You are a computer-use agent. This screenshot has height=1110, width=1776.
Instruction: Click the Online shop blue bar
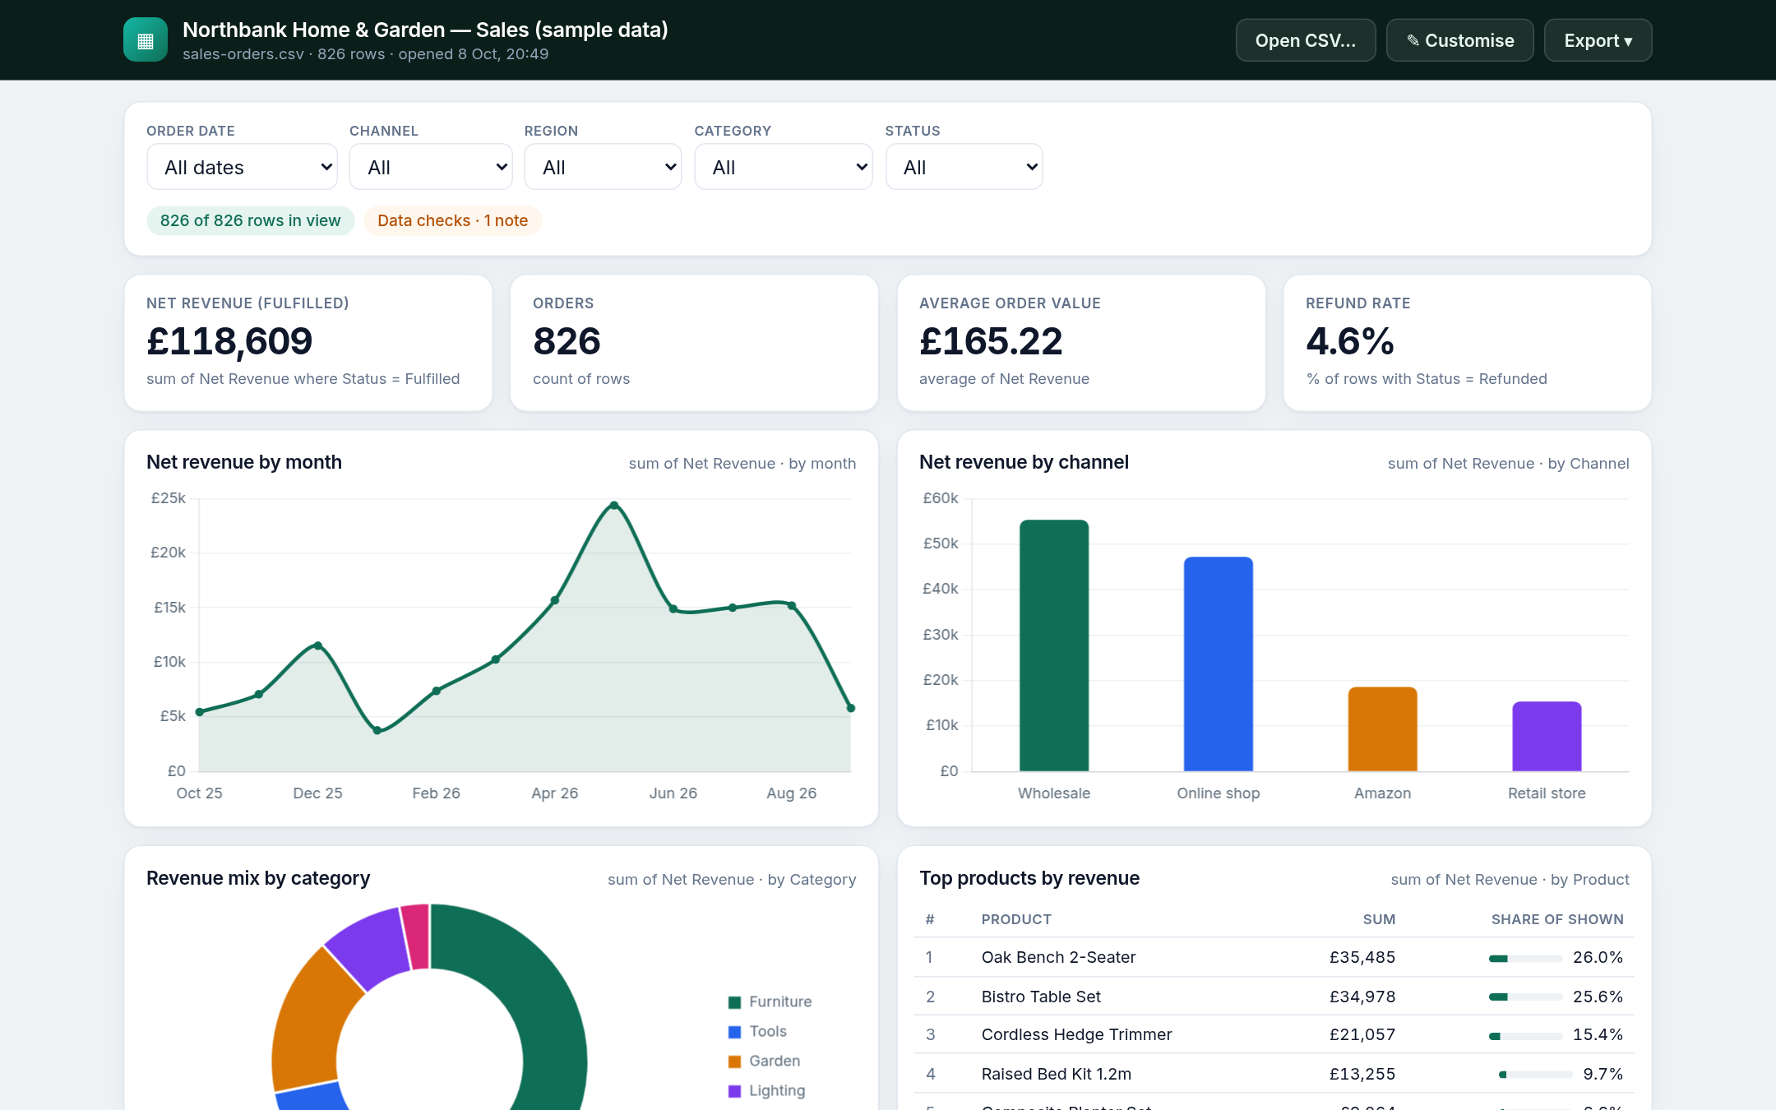(x=1219, y=664)
